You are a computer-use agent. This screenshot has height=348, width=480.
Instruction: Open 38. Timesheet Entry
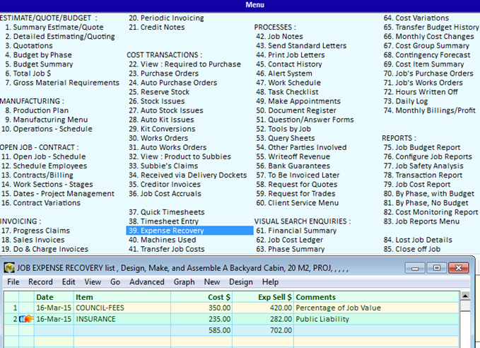163,221
